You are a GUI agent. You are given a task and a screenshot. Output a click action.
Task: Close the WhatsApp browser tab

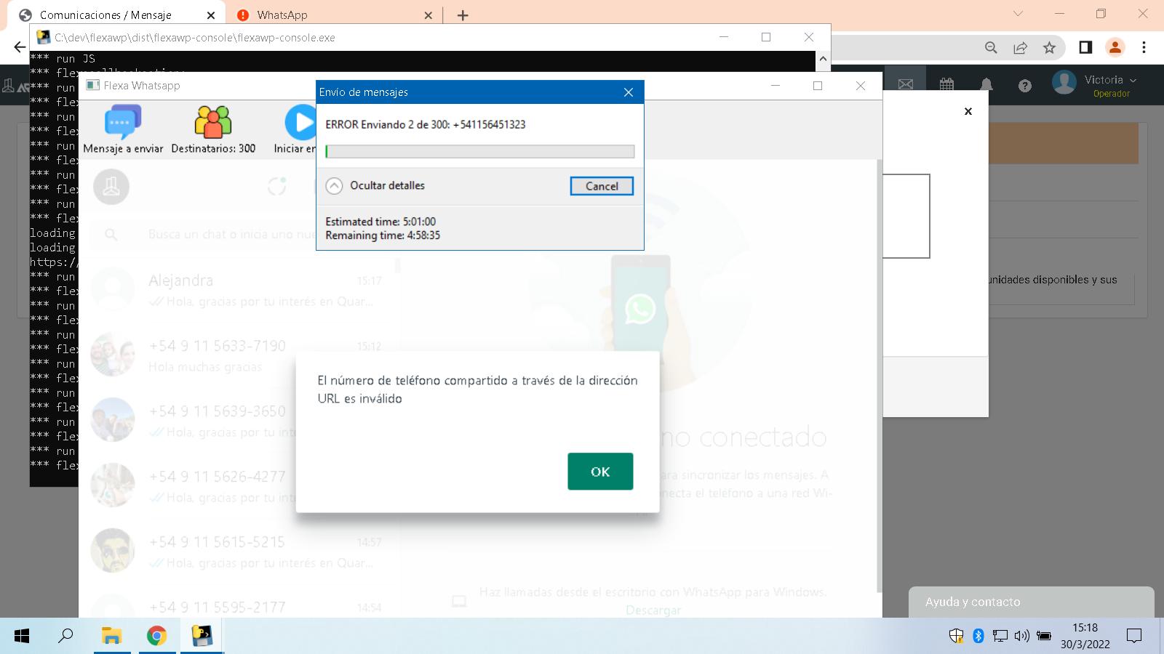428,15
